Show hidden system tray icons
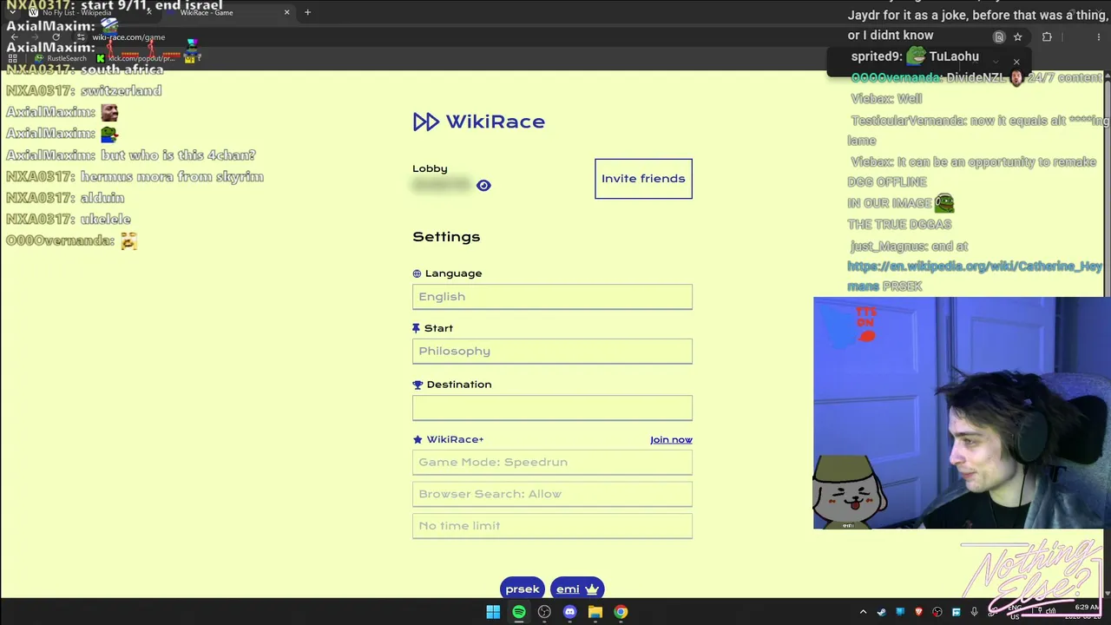This screenshot has height=625, width=1111. 863,612
